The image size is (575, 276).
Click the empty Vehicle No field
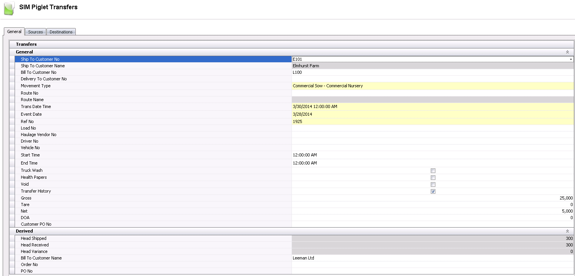coord(433,148)
